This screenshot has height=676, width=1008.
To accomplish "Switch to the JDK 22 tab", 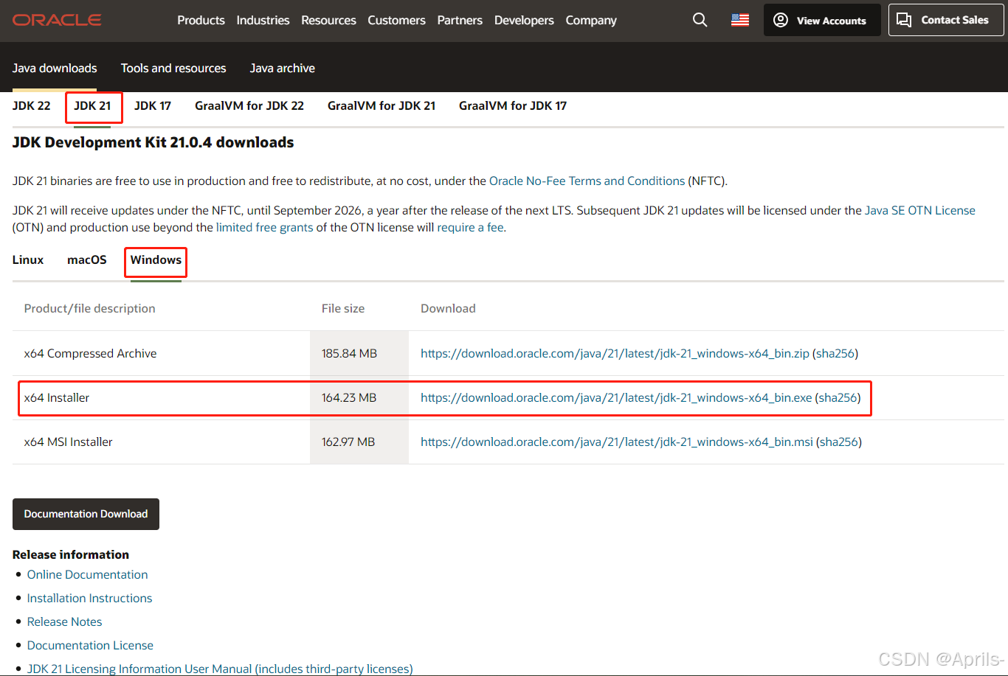I will (32, 105).
